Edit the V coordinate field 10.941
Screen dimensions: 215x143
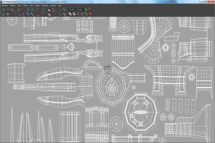[x=80, y=9]
